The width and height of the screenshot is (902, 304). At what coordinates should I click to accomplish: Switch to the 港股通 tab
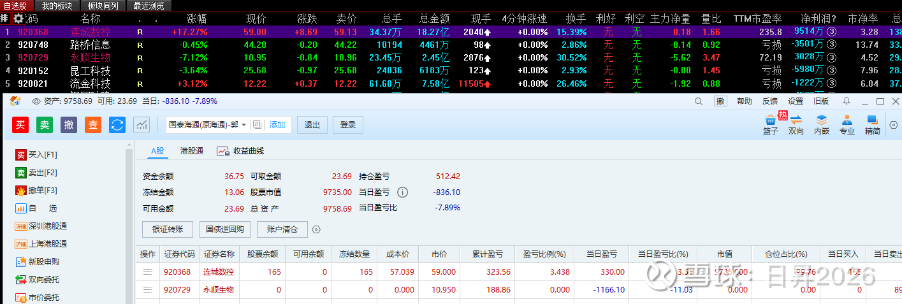point(192,151)
